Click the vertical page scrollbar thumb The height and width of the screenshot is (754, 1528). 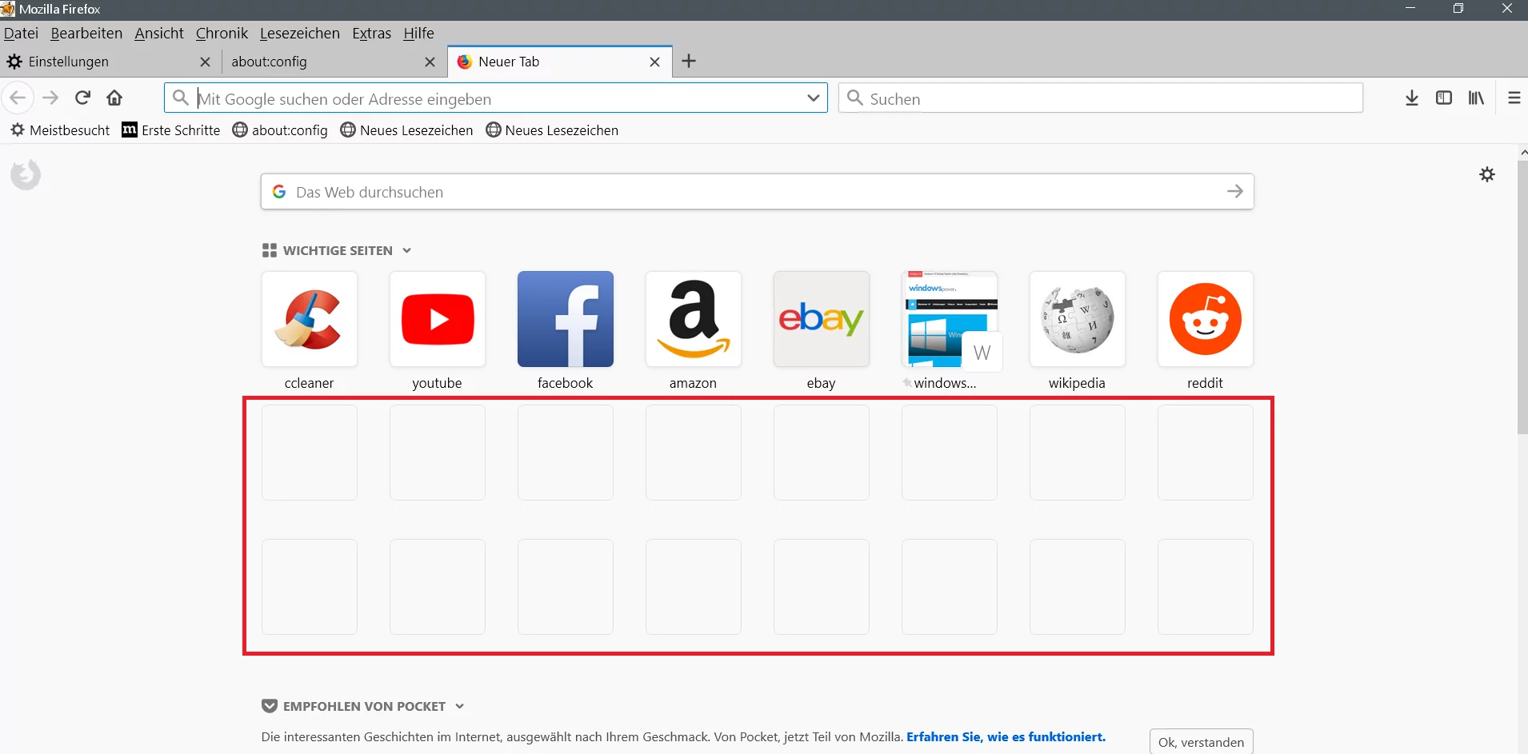point(1522,297)
